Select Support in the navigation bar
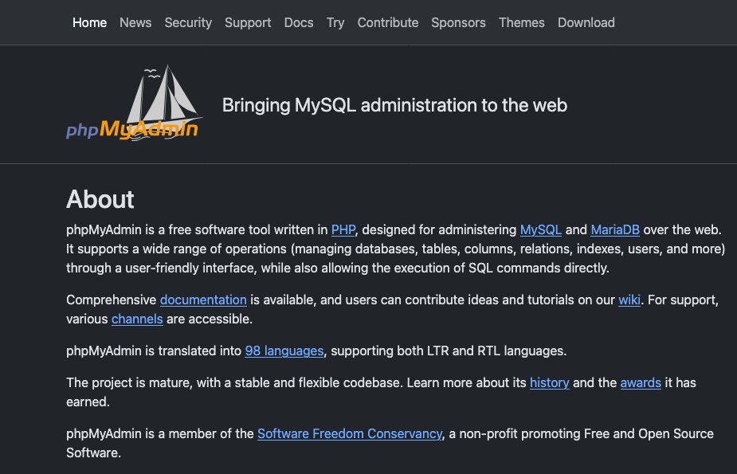Screen dimensions: 737x474 click(x=248, y=22)
